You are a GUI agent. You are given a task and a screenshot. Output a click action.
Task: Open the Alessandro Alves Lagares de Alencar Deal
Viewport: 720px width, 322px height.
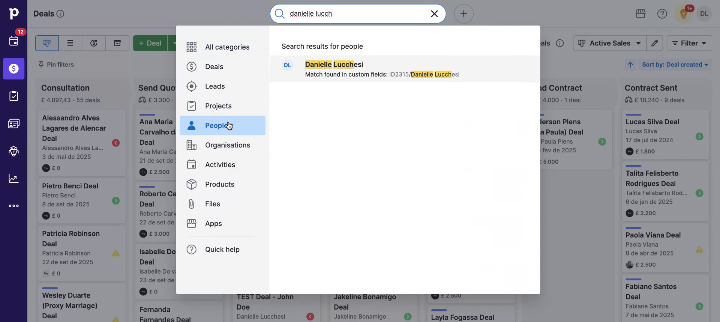[x=82, y=143]
